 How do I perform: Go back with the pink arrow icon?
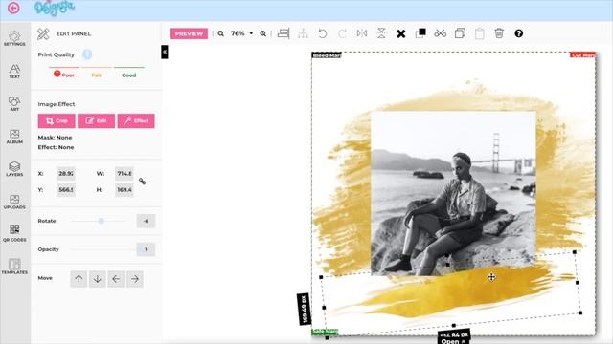coord(13,8)
